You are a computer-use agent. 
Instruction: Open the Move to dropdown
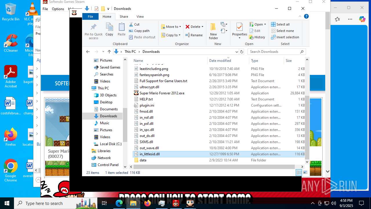click(x=171, y=27)
